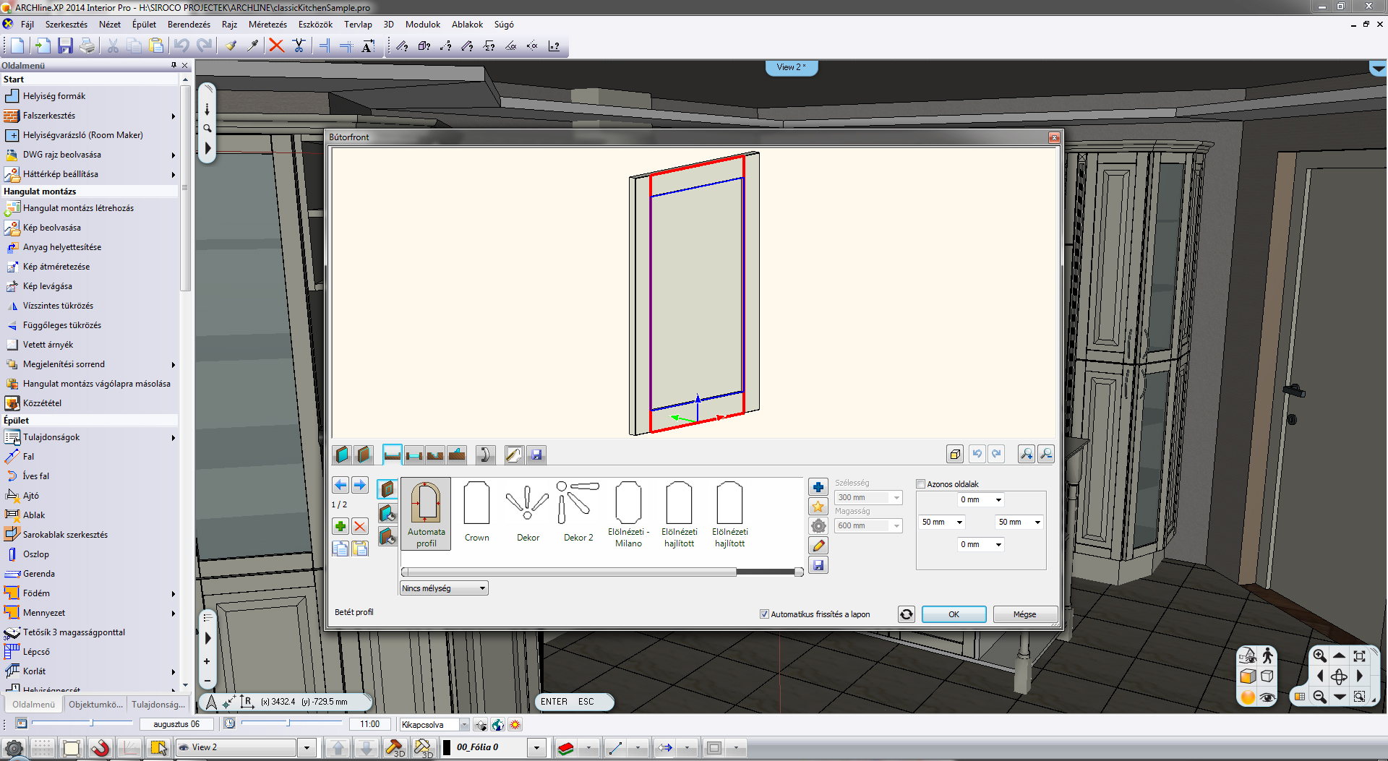Image resolution: width=1388 pixels, height=761 pixels.
Task: Open the Nincs mélység dropdown
Action: pyautogui.click(x=482, y=588)
